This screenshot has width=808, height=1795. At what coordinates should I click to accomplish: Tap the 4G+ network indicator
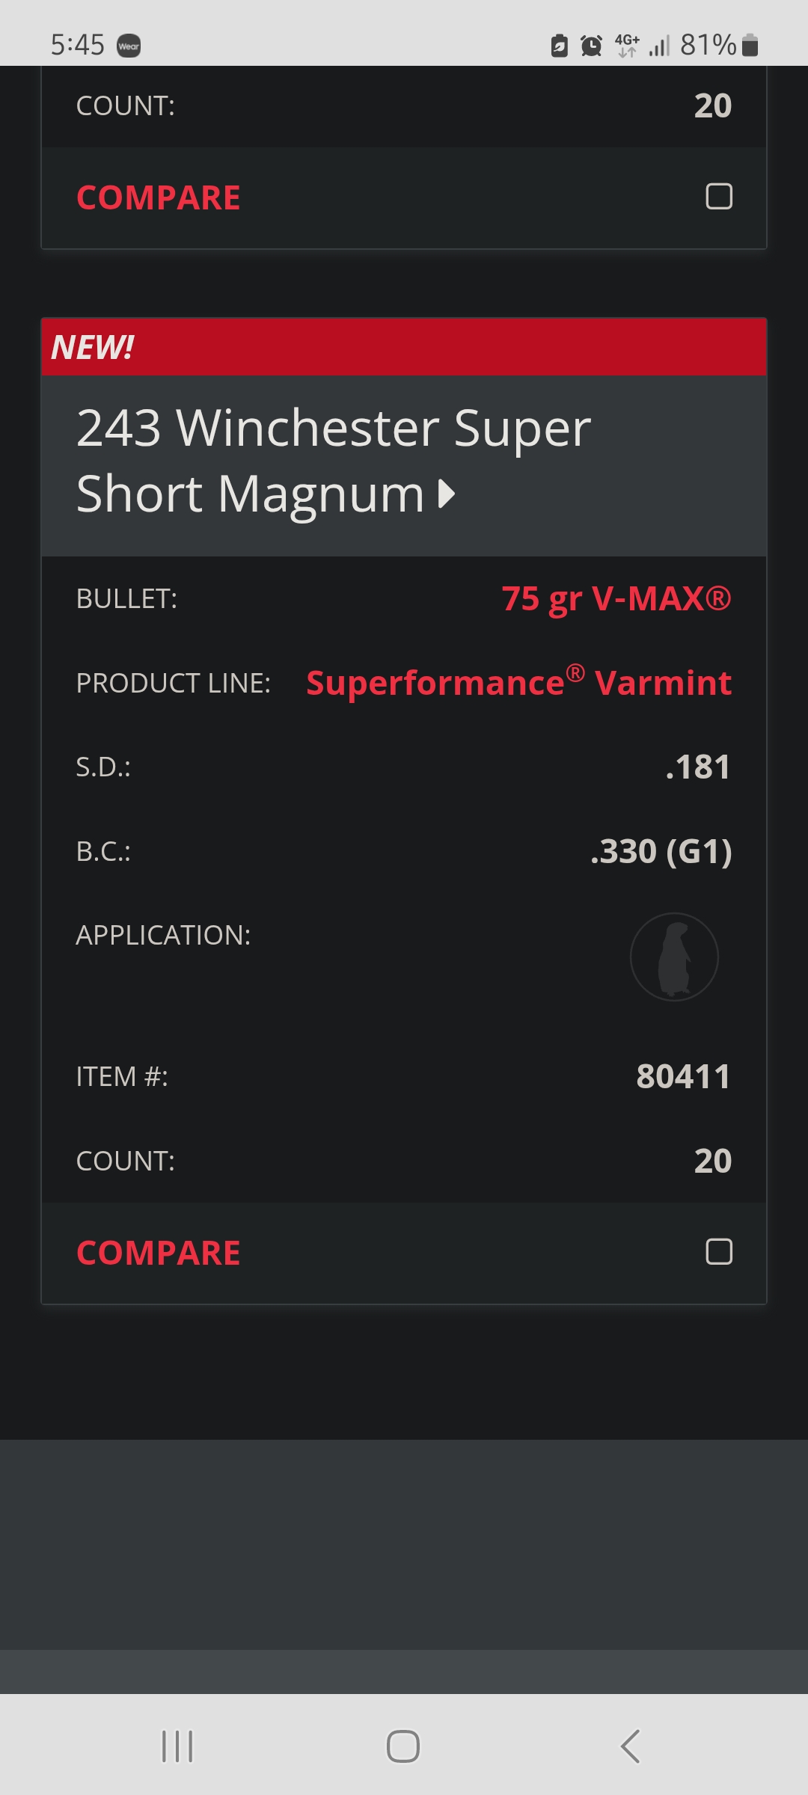[x=627, y=46]
